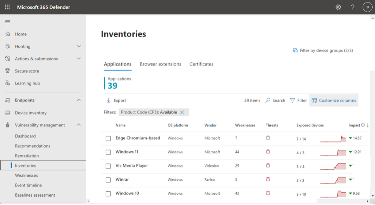The height and width of the screenshot is (205, 375).
Task: Open the Settings gear
Action: (338, 7)
